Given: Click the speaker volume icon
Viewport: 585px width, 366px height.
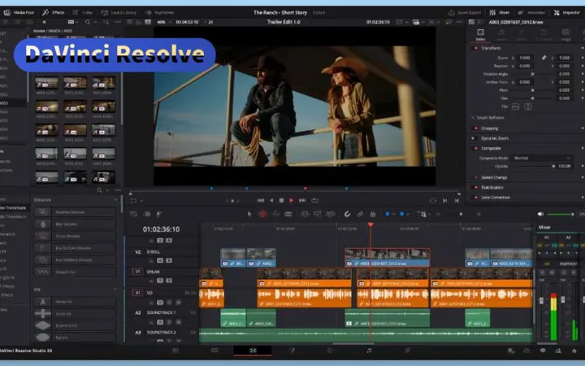Looking at the screenshot, I should (x=540, y=214).
